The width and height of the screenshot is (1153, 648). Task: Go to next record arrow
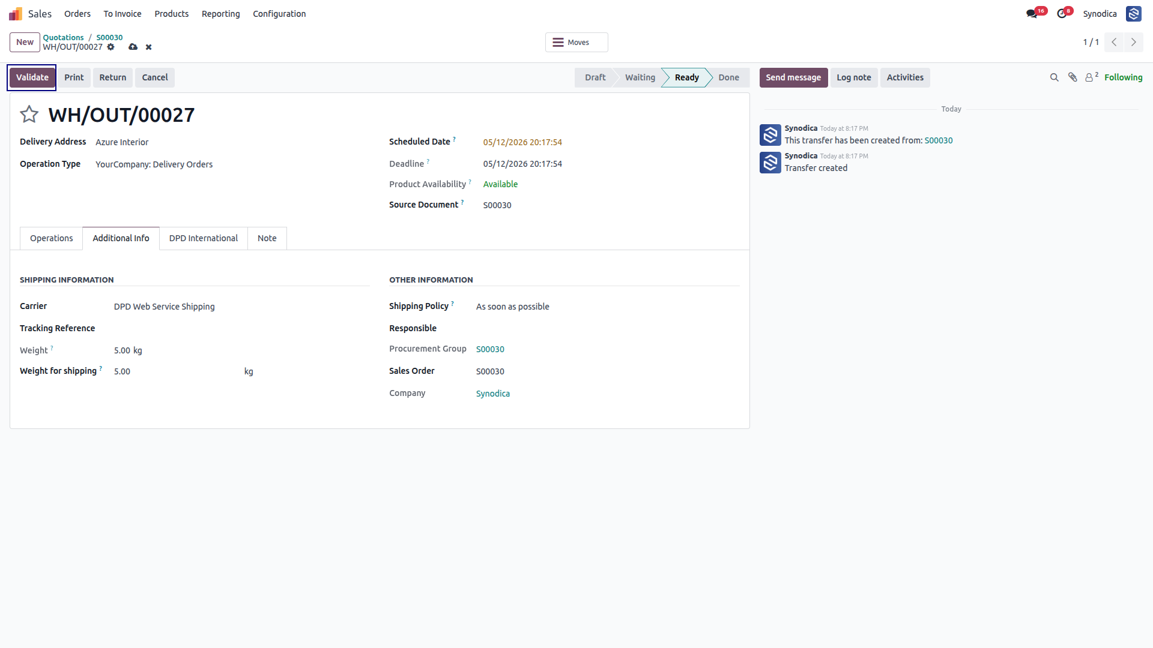(1134, 42)
